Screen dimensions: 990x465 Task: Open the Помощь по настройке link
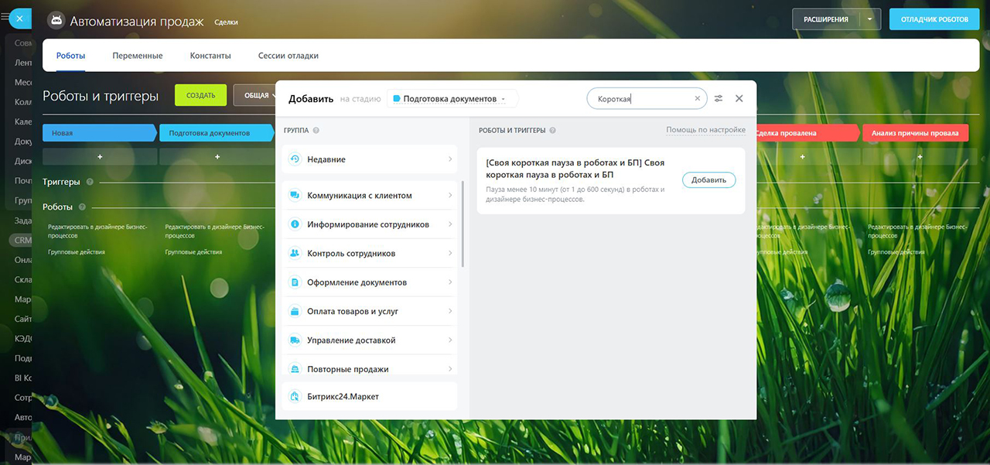(x=705, y=130)
